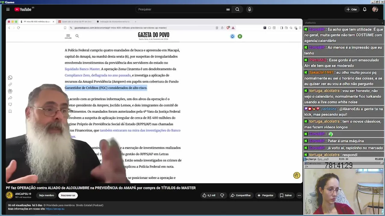Screen dimensions: 385x216
Task: Start voice search with the microphone
Action: [x=249, y=9]
